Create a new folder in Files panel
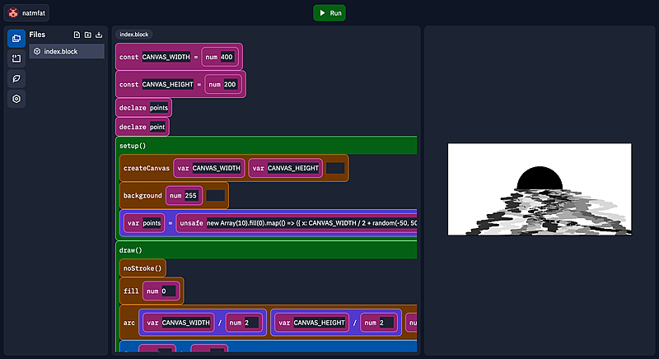Image resolution: width=659 pixels, height=359 pixels. (x=88, y=35)
